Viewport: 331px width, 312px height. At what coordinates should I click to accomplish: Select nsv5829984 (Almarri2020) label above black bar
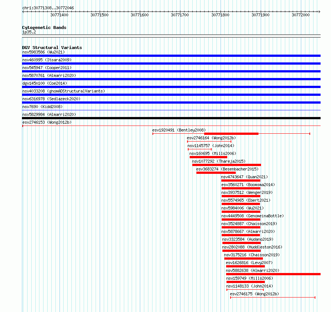click(49, 114)
